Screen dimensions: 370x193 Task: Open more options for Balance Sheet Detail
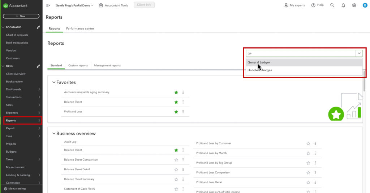(183, 170)
